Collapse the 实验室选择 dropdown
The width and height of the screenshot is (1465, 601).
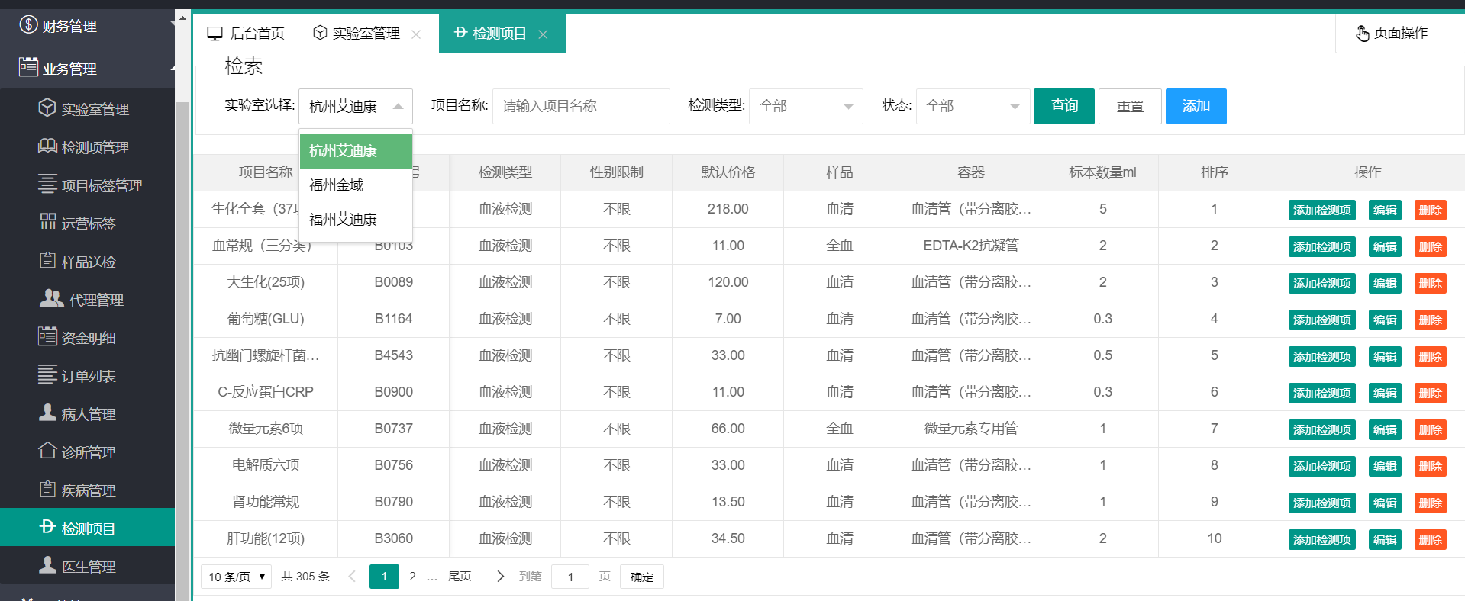(356, 106)
